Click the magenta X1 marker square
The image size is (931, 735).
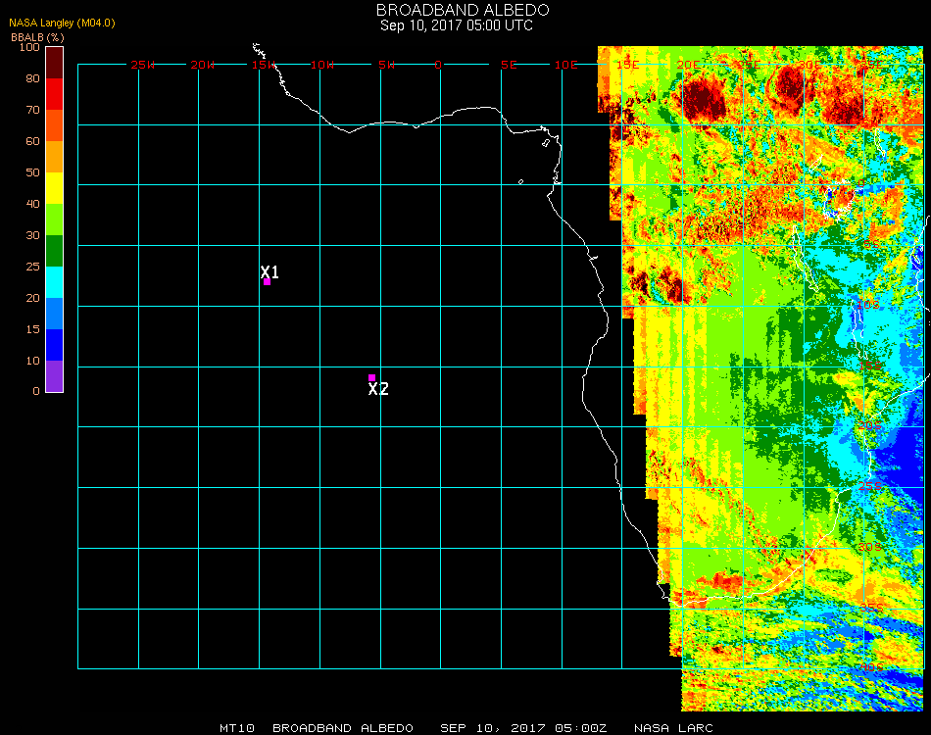tap(267, 282)
